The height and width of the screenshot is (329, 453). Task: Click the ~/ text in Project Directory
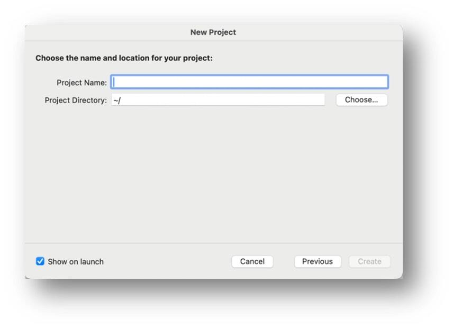point(117,99)
